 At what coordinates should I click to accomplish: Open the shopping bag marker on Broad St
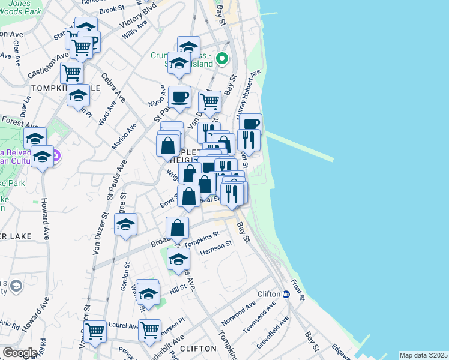177,228
